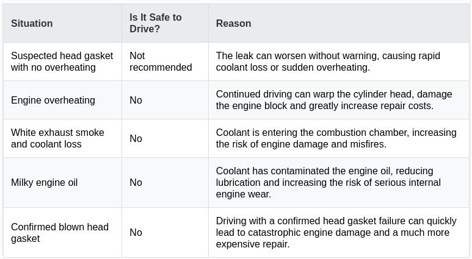Click the sudden overheating text in first row
This screenshot has width=472, height=259.
coord(325,67)
